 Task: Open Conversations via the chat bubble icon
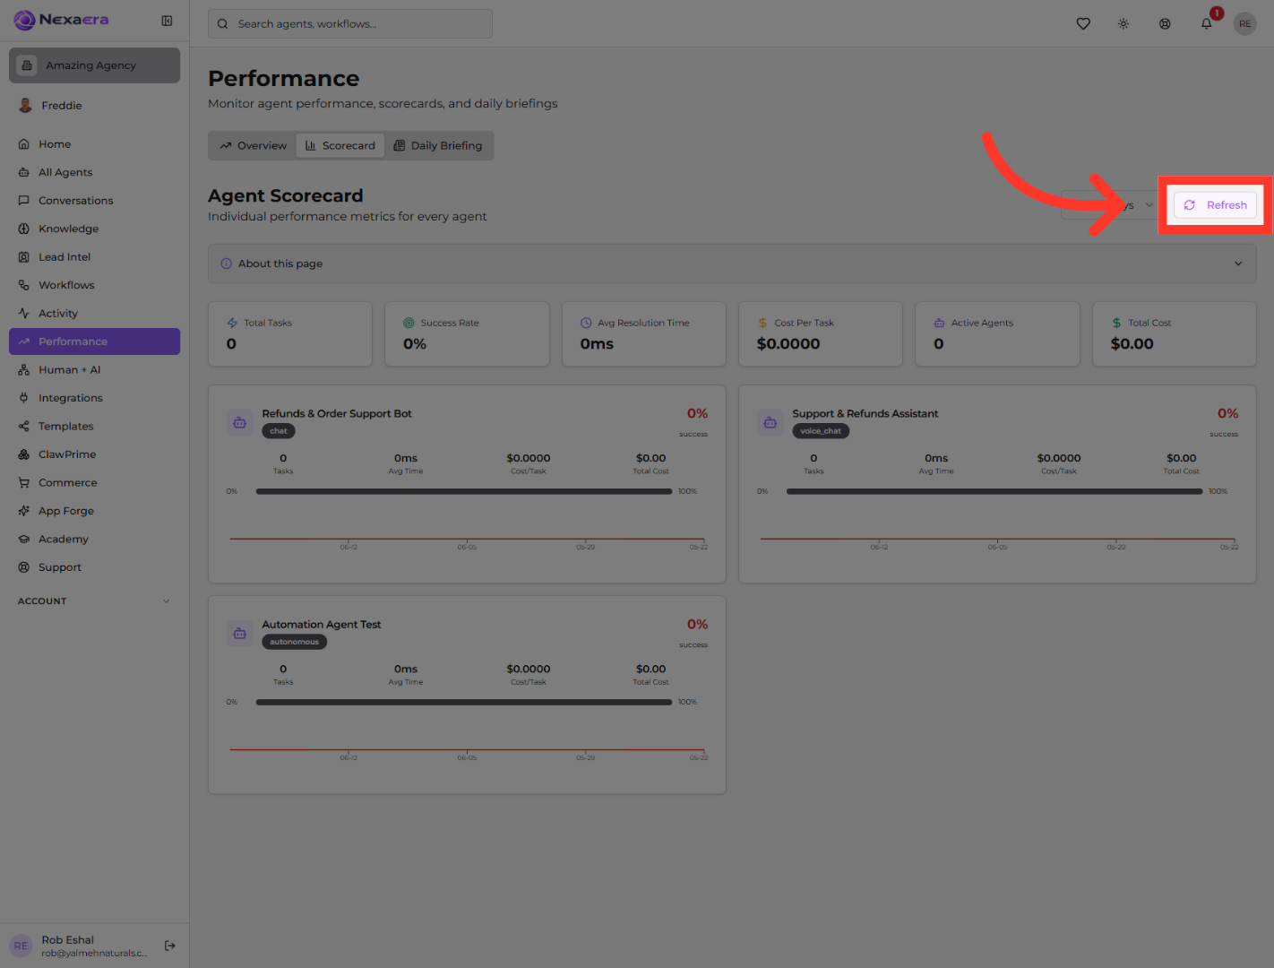coord(24,201)
